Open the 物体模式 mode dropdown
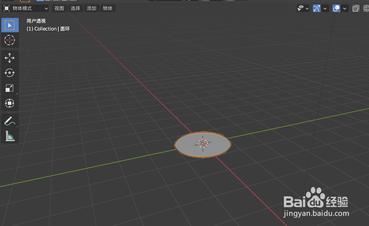Viewport: 369px width, 226px height. pos(25,8)
